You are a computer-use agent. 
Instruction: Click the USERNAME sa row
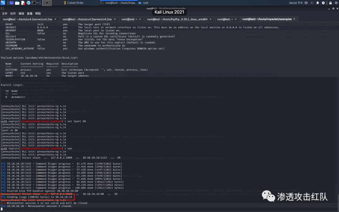pos(65,46)
